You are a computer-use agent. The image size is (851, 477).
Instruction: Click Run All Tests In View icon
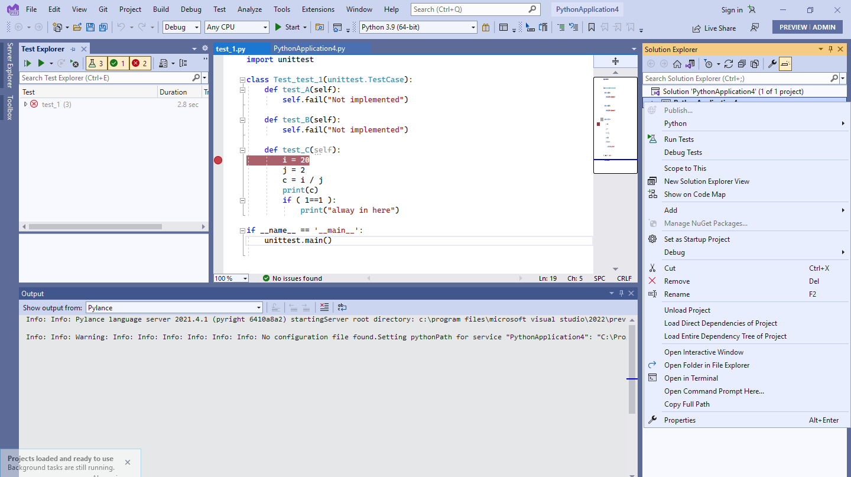27,63
